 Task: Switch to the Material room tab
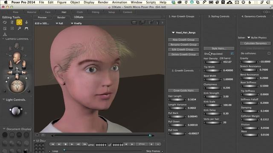tap(32, 12)
